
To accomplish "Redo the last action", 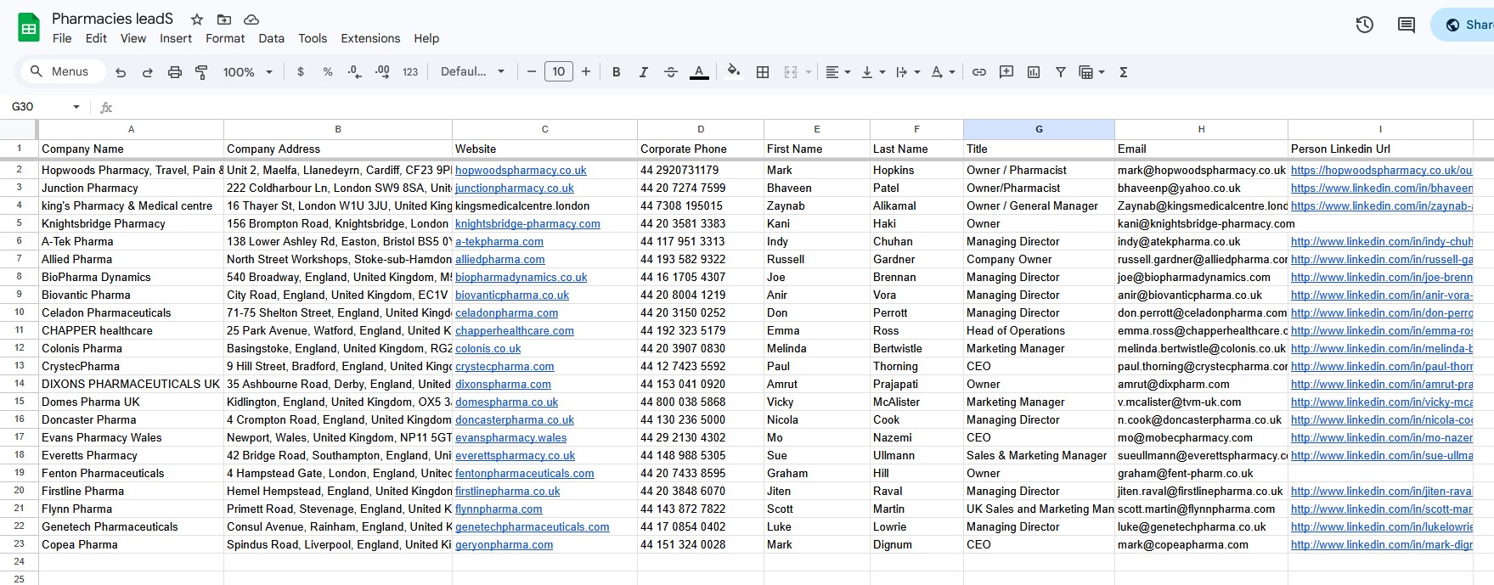I will (147, 72).
